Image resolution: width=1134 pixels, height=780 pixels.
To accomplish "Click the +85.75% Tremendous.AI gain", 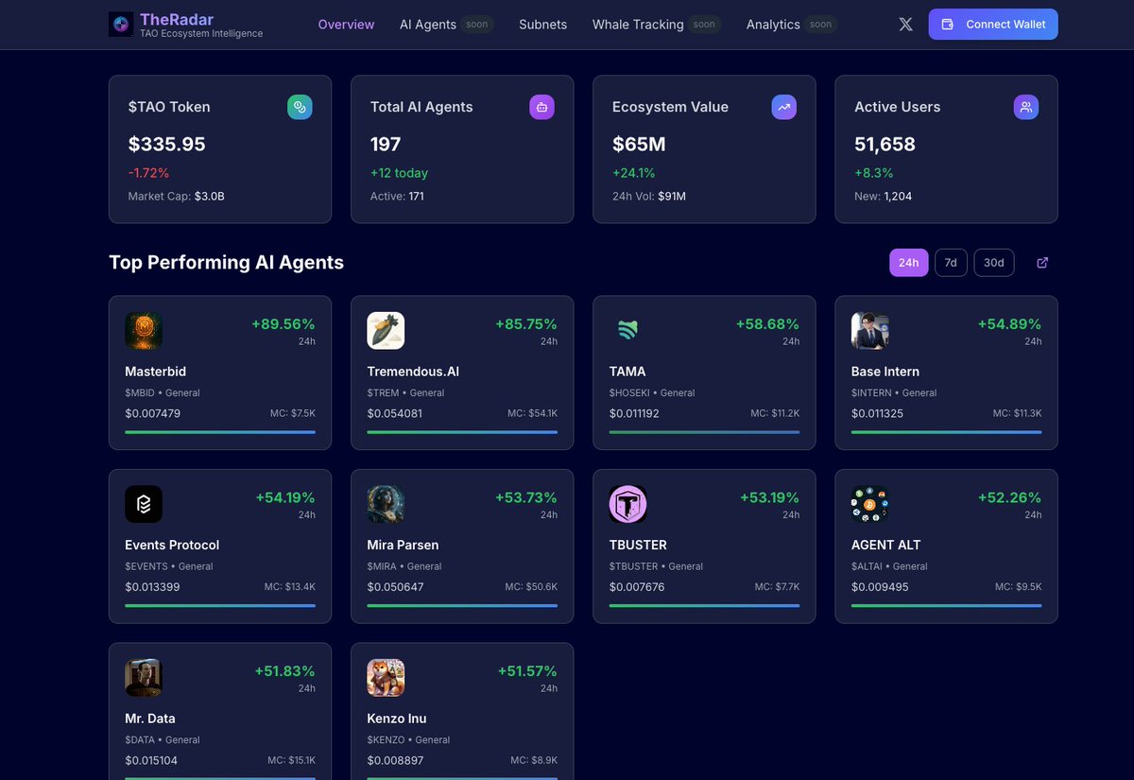I will [526, 324].
